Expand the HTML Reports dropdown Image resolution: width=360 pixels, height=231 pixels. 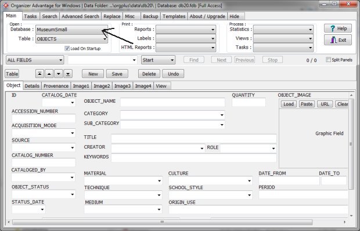coord(186,48)
